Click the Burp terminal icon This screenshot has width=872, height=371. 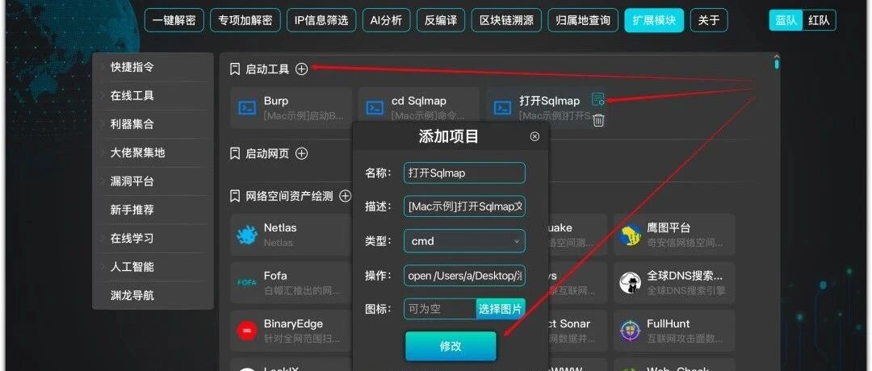point(247,108)
